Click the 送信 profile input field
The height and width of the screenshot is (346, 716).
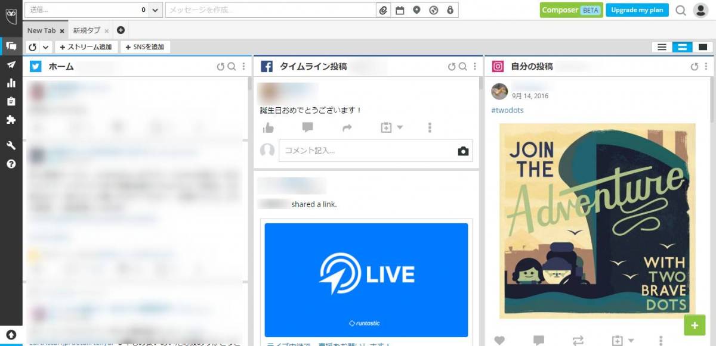[x=87, y=10]
